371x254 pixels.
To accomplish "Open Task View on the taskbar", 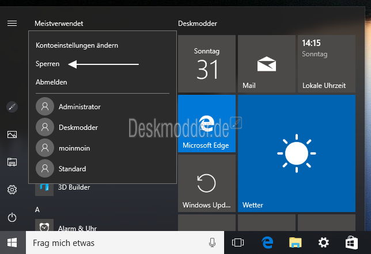I will pos(238,243).
